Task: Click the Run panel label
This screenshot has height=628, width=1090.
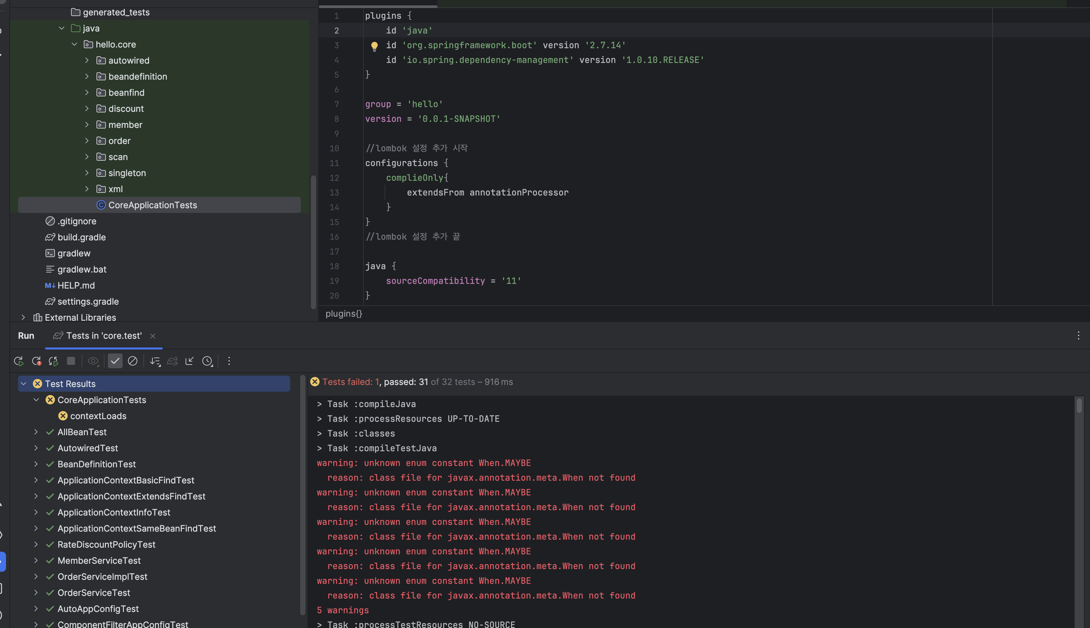Action: click(x=26, y=335)
